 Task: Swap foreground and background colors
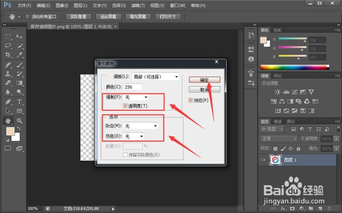(x=18, y=128)
